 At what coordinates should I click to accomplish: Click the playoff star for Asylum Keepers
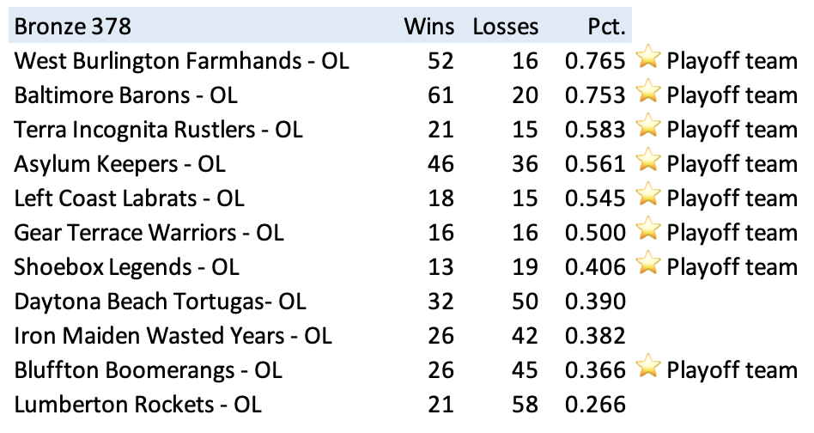(647, 162)
